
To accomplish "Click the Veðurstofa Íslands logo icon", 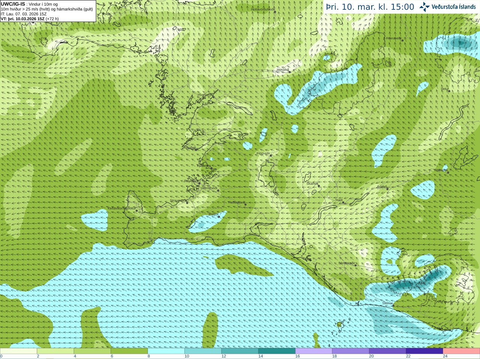I will tap(424, 7).
